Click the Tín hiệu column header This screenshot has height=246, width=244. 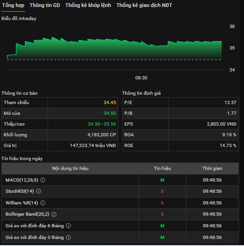coord(162,169)
